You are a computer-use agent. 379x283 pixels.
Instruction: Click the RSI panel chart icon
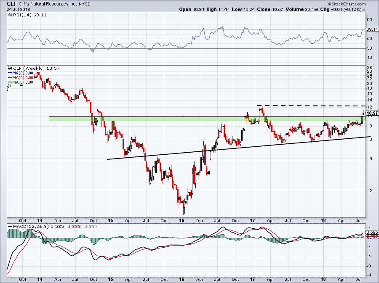pos(10,15)
